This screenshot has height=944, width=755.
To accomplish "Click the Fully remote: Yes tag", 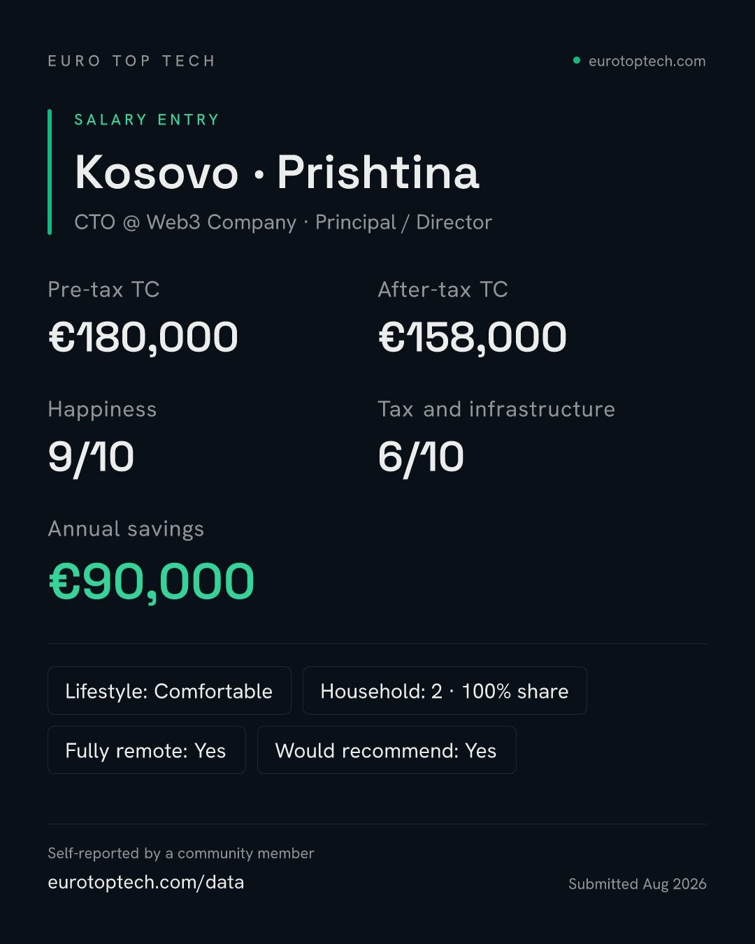I will [146, 750].
